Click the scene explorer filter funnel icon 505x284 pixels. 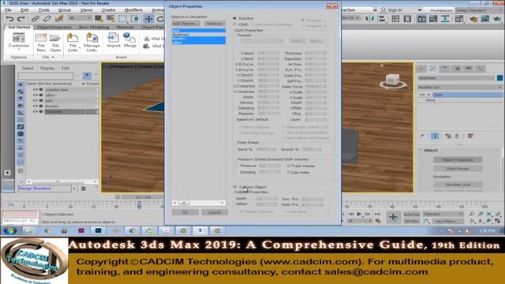click(x=88, y=76)
